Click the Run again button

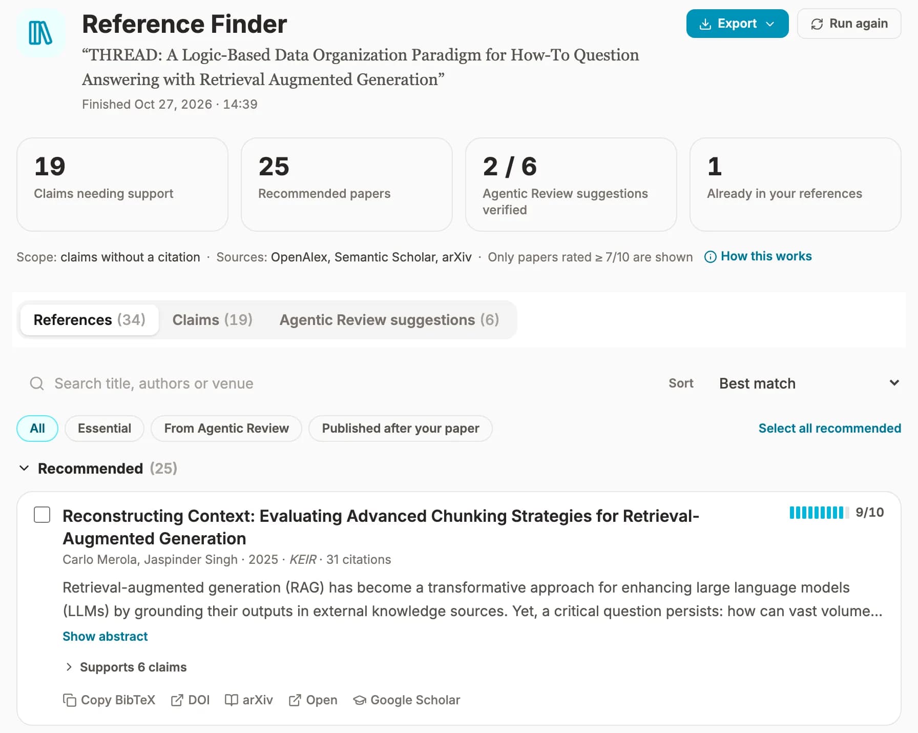849,24
